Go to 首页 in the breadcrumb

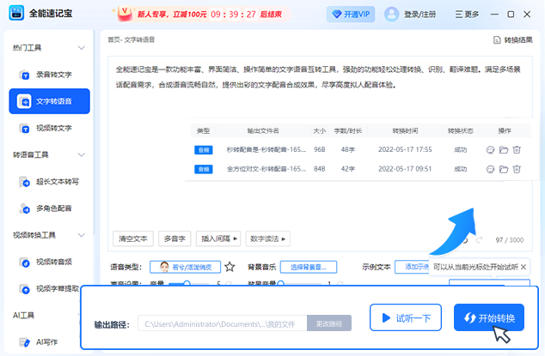click(113, 40)
